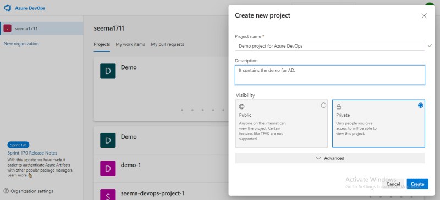
Task: Switch to the My work items tab
Action: tap(130, 44)
